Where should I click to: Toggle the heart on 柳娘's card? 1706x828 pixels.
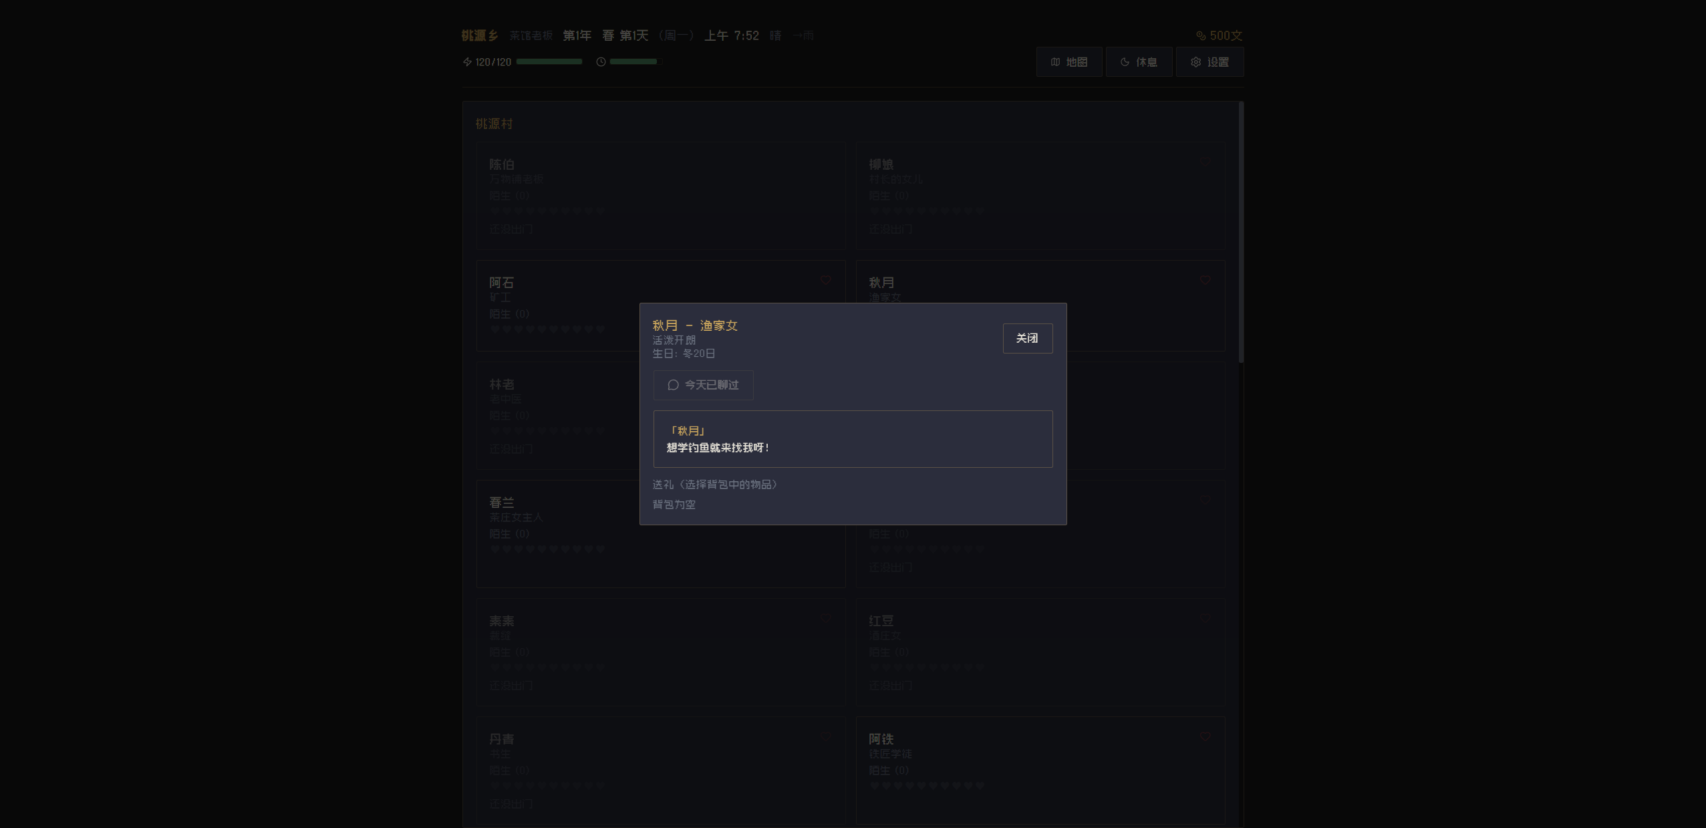point(1205,162)
